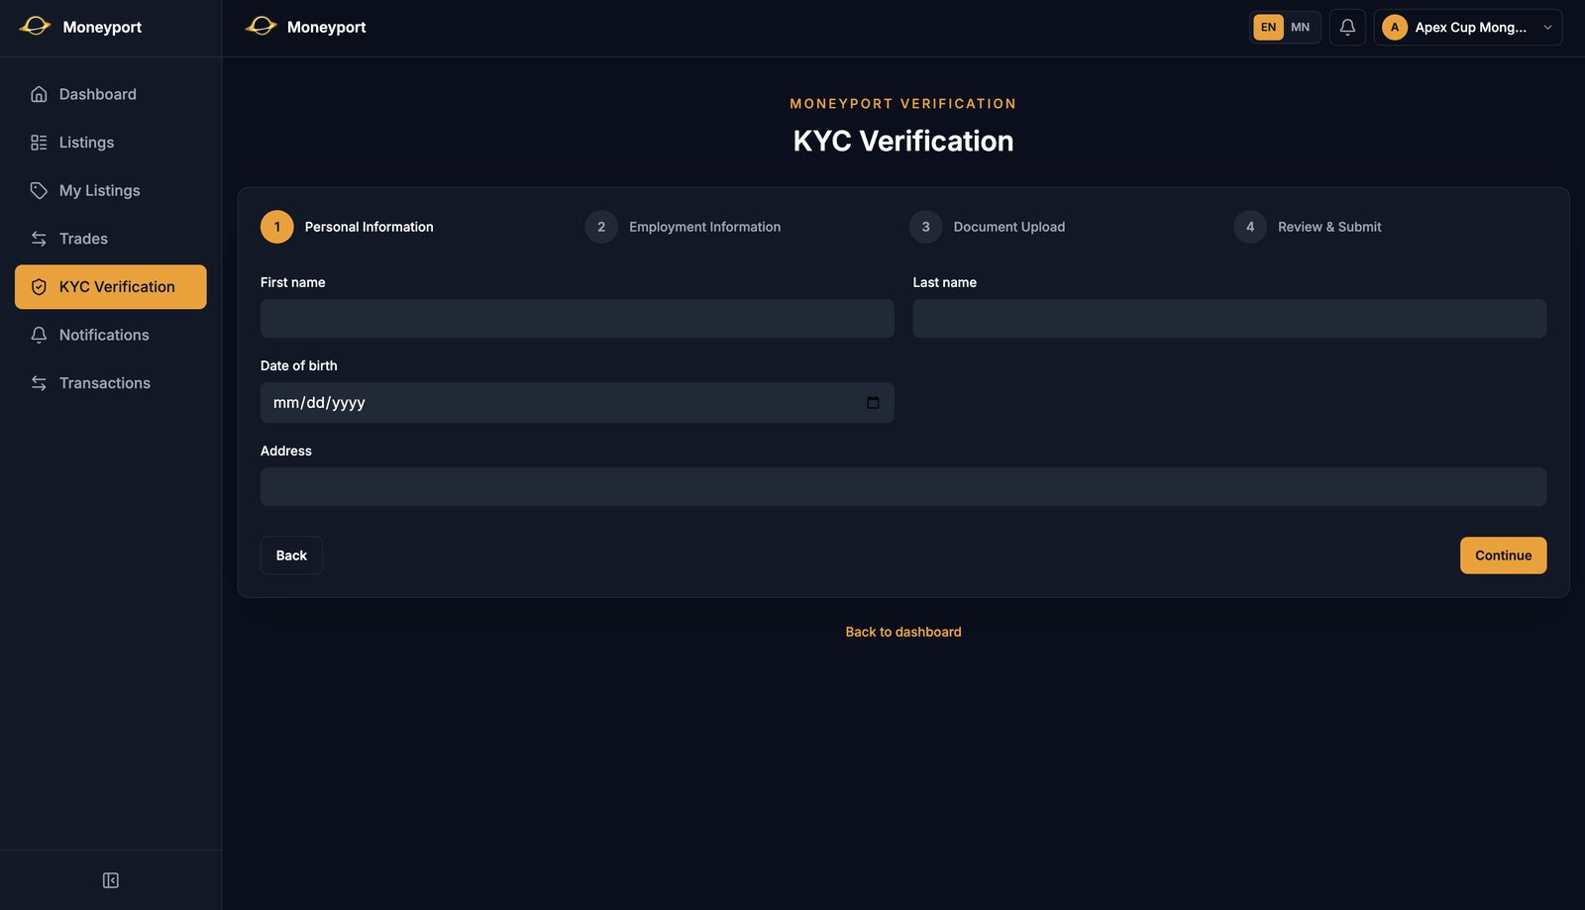Click the Moneyport planet logo in sidebar
The image size is (1585, 910).
click(x=35, y=27)
